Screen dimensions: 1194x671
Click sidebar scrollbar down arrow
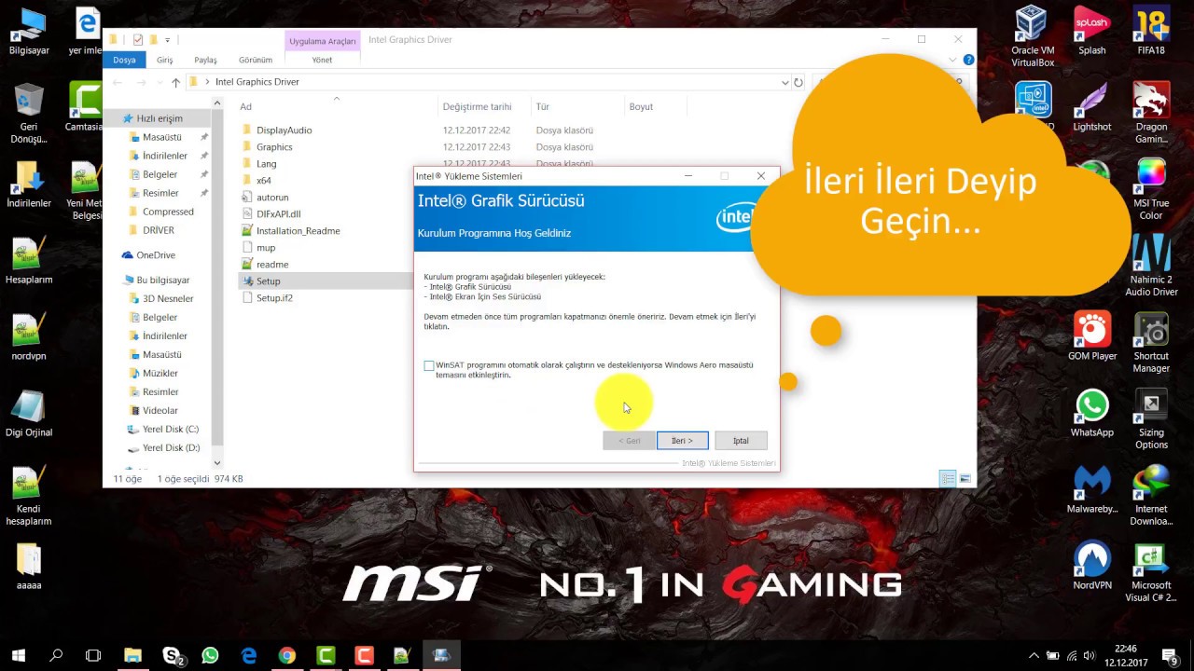click(217, 463)
